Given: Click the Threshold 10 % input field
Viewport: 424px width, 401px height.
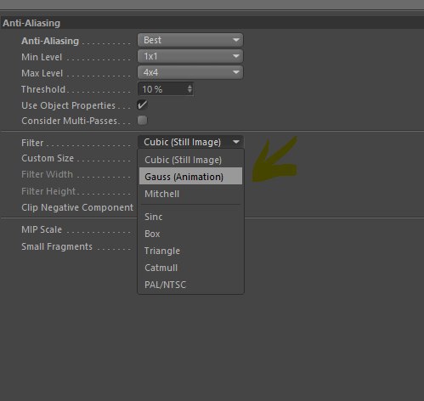Looking at the screenshot, I should pyautogui.click(x=166, y=89).
